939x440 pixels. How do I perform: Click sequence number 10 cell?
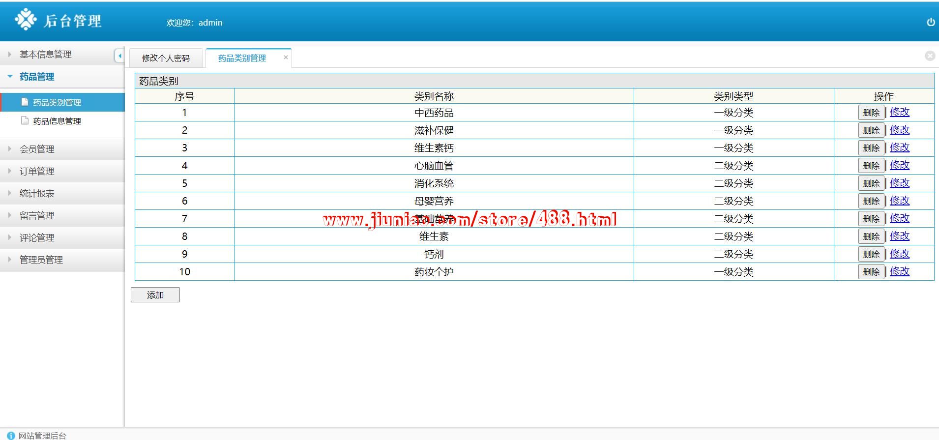[185, 272]
